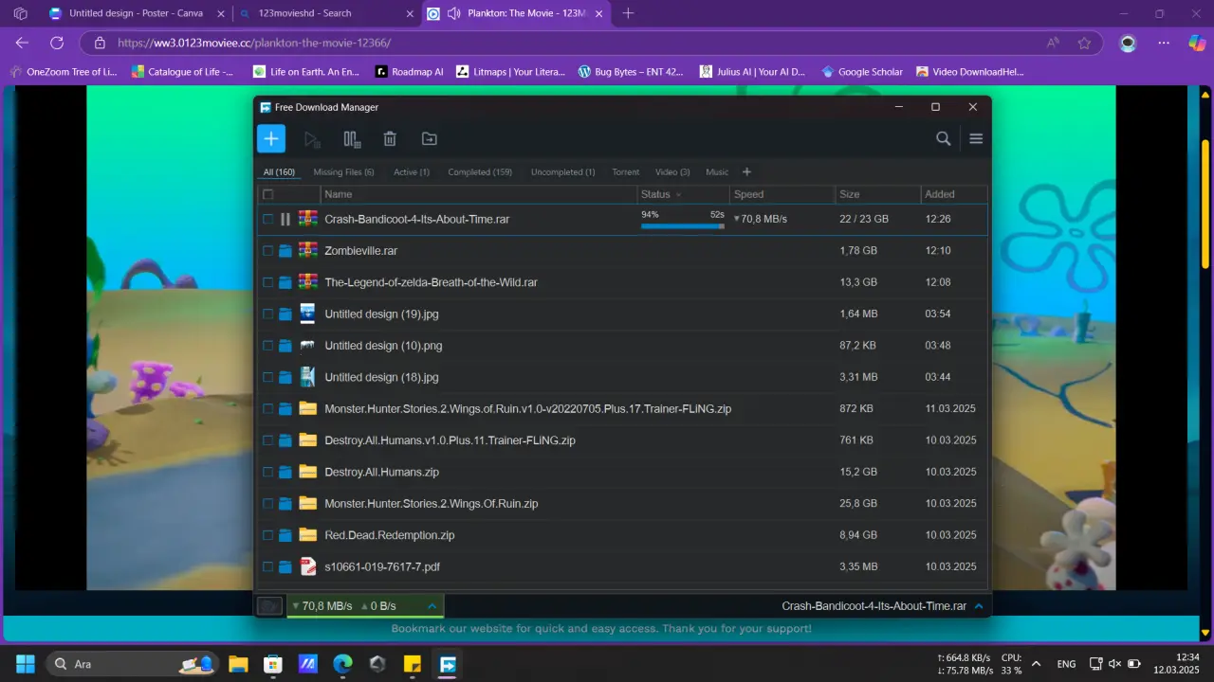Screen dimensions: 1214x682
Task: Check the s10661-019-7617-7.pdf checkbox
Action: pos(268,566)
